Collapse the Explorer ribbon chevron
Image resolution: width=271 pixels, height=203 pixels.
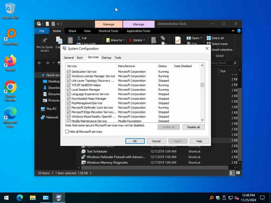coord(233,31)
